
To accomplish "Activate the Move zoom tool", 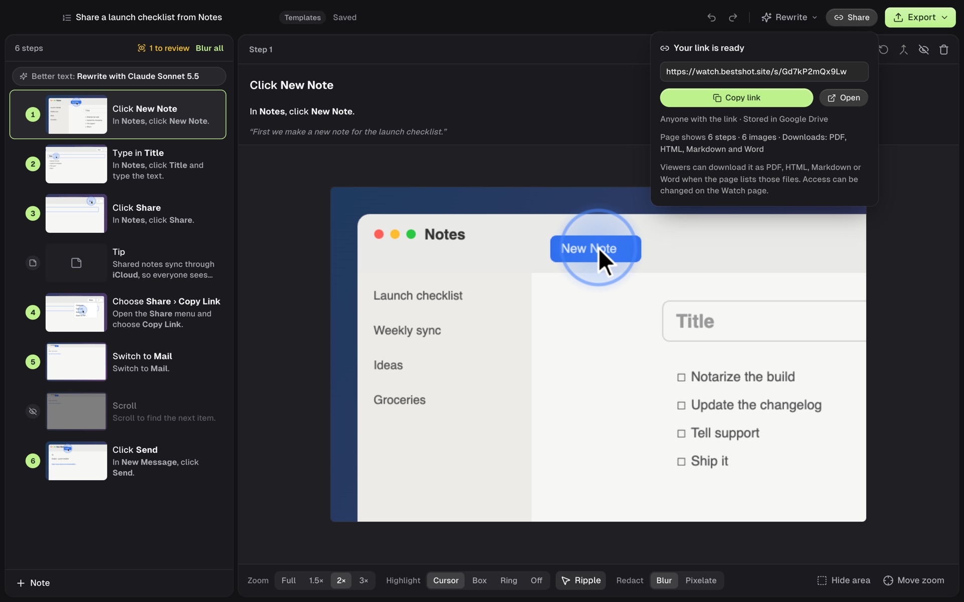I will [x=914, y=580].
